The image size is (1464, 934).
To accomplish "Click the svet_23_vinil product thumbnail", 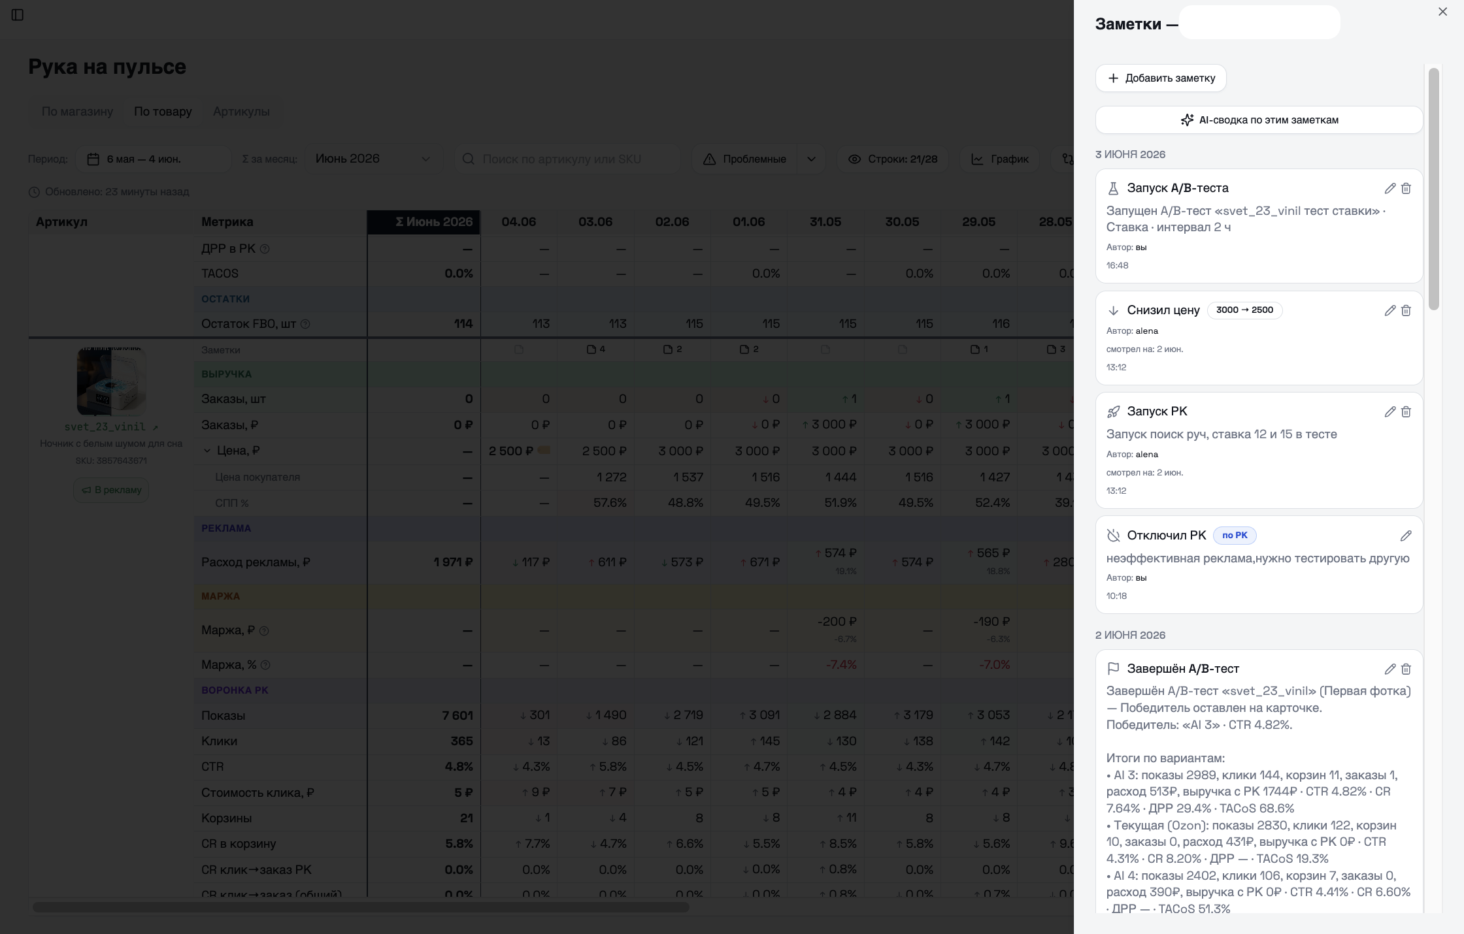I will 111,381.
